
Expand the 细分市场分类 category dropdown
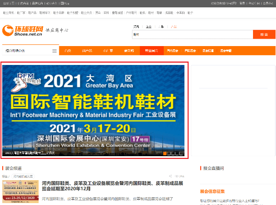[31, 51]
